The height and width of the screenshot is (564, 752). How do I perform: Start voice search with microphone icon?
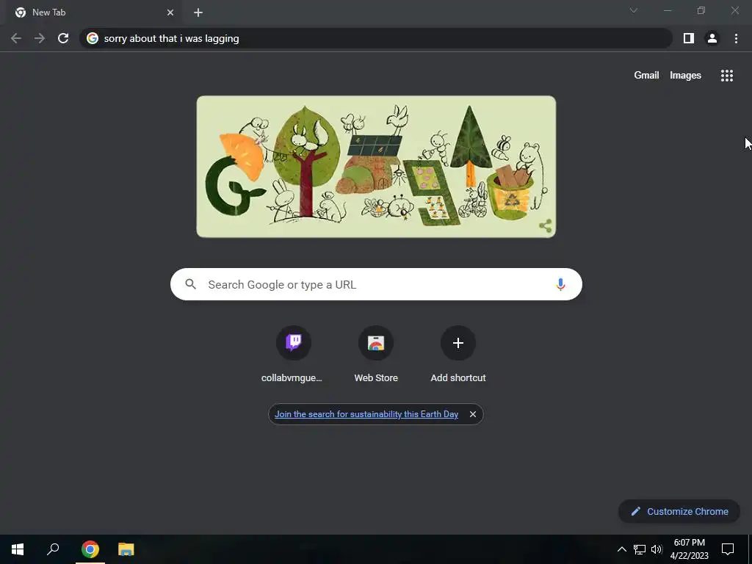pos(560,284)
